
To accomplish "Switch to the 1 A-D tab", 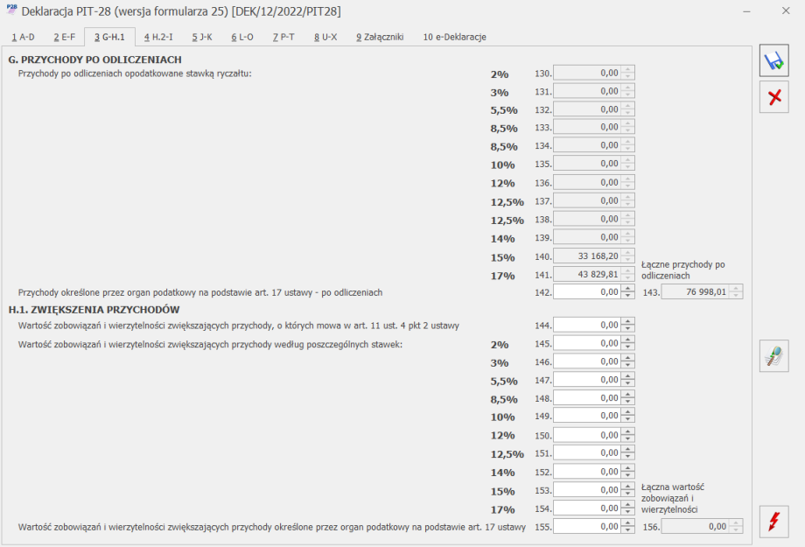I will pyautogui.click(x=23, y=37).
